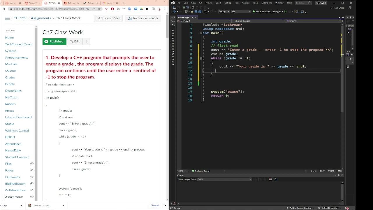The height and width of the screenshot is (210, 373).
Task: Click Edit assignment button
Action: (x=75, y=41)
